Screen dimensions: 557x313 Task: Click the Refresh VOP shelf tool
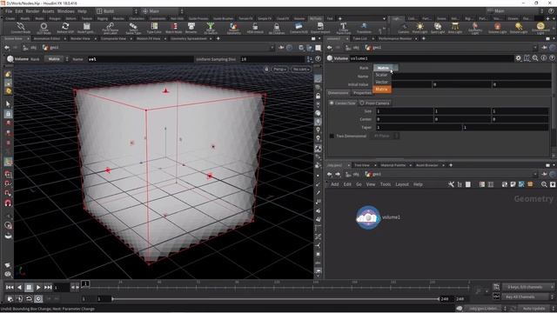65,28
